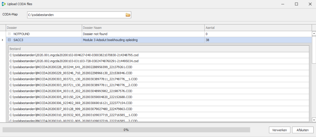Click the Afsluiten button
Screen dimensions: 316x137
point(303,130)
